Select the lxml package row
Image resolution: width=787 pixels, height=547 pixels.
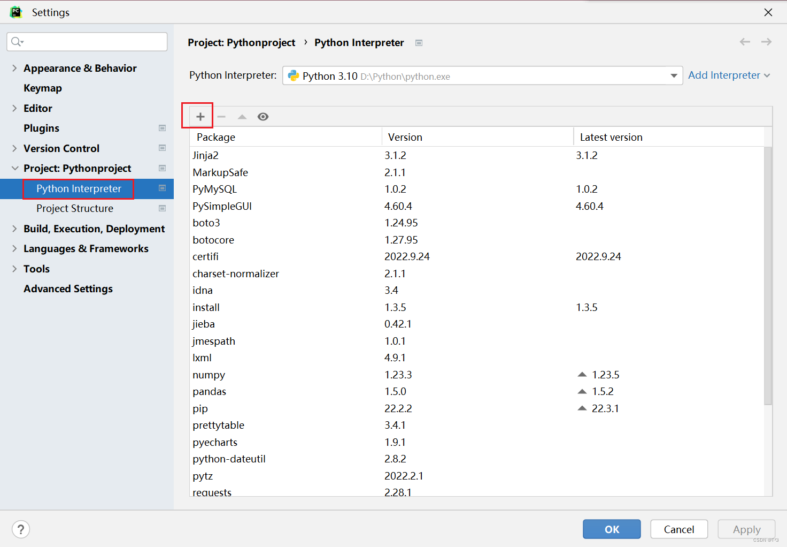[477, 358]
